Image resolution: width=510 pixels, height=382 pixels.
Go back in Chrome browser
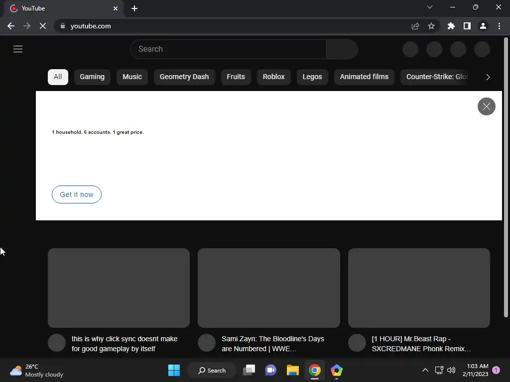(x=11, y=26)
